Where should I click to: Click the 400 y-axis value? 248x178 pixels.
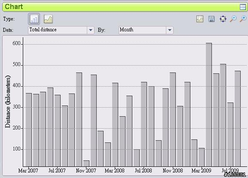[17, 86]
